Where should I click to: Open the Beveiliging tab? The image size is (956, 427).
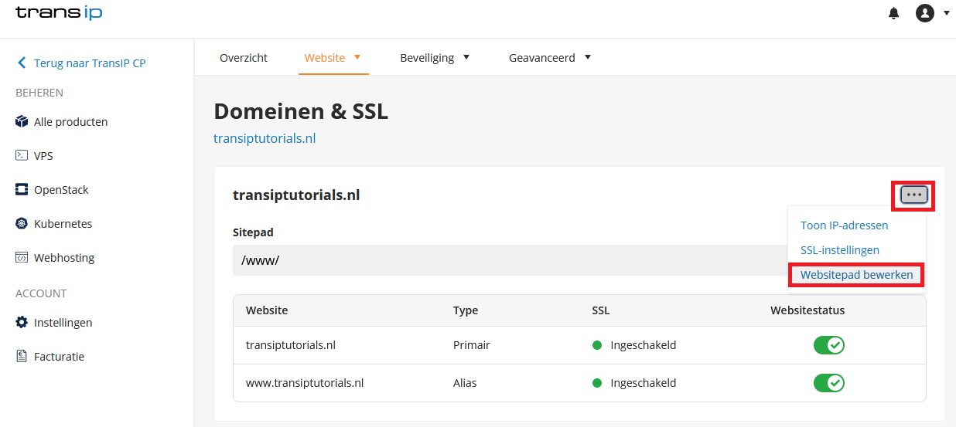[x=427, y=58]
